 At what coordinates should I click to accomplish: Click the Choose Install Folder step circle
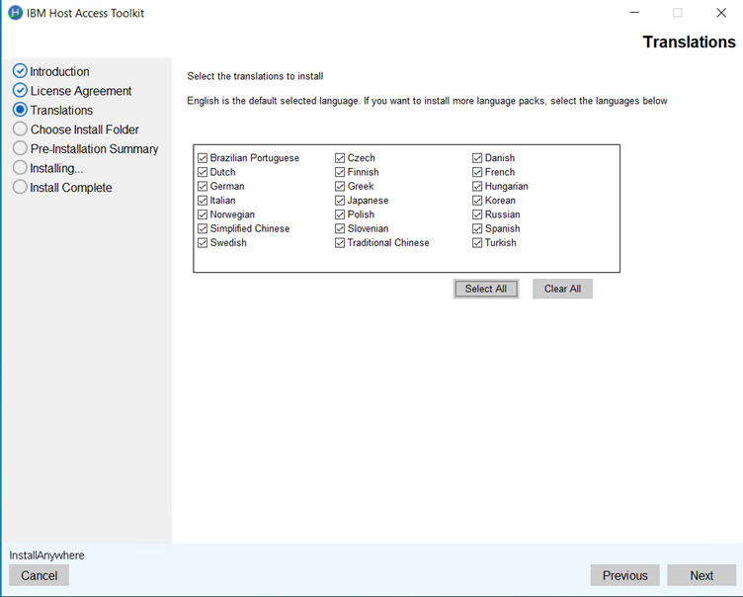coord(20,129)
